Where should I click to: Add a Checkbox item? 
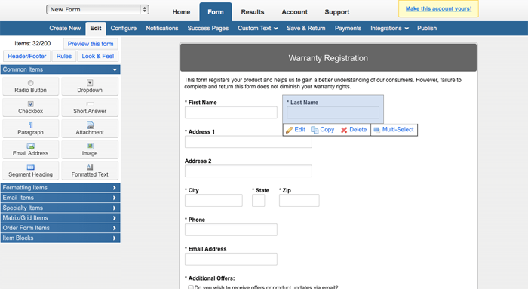[x=31, y=107]
